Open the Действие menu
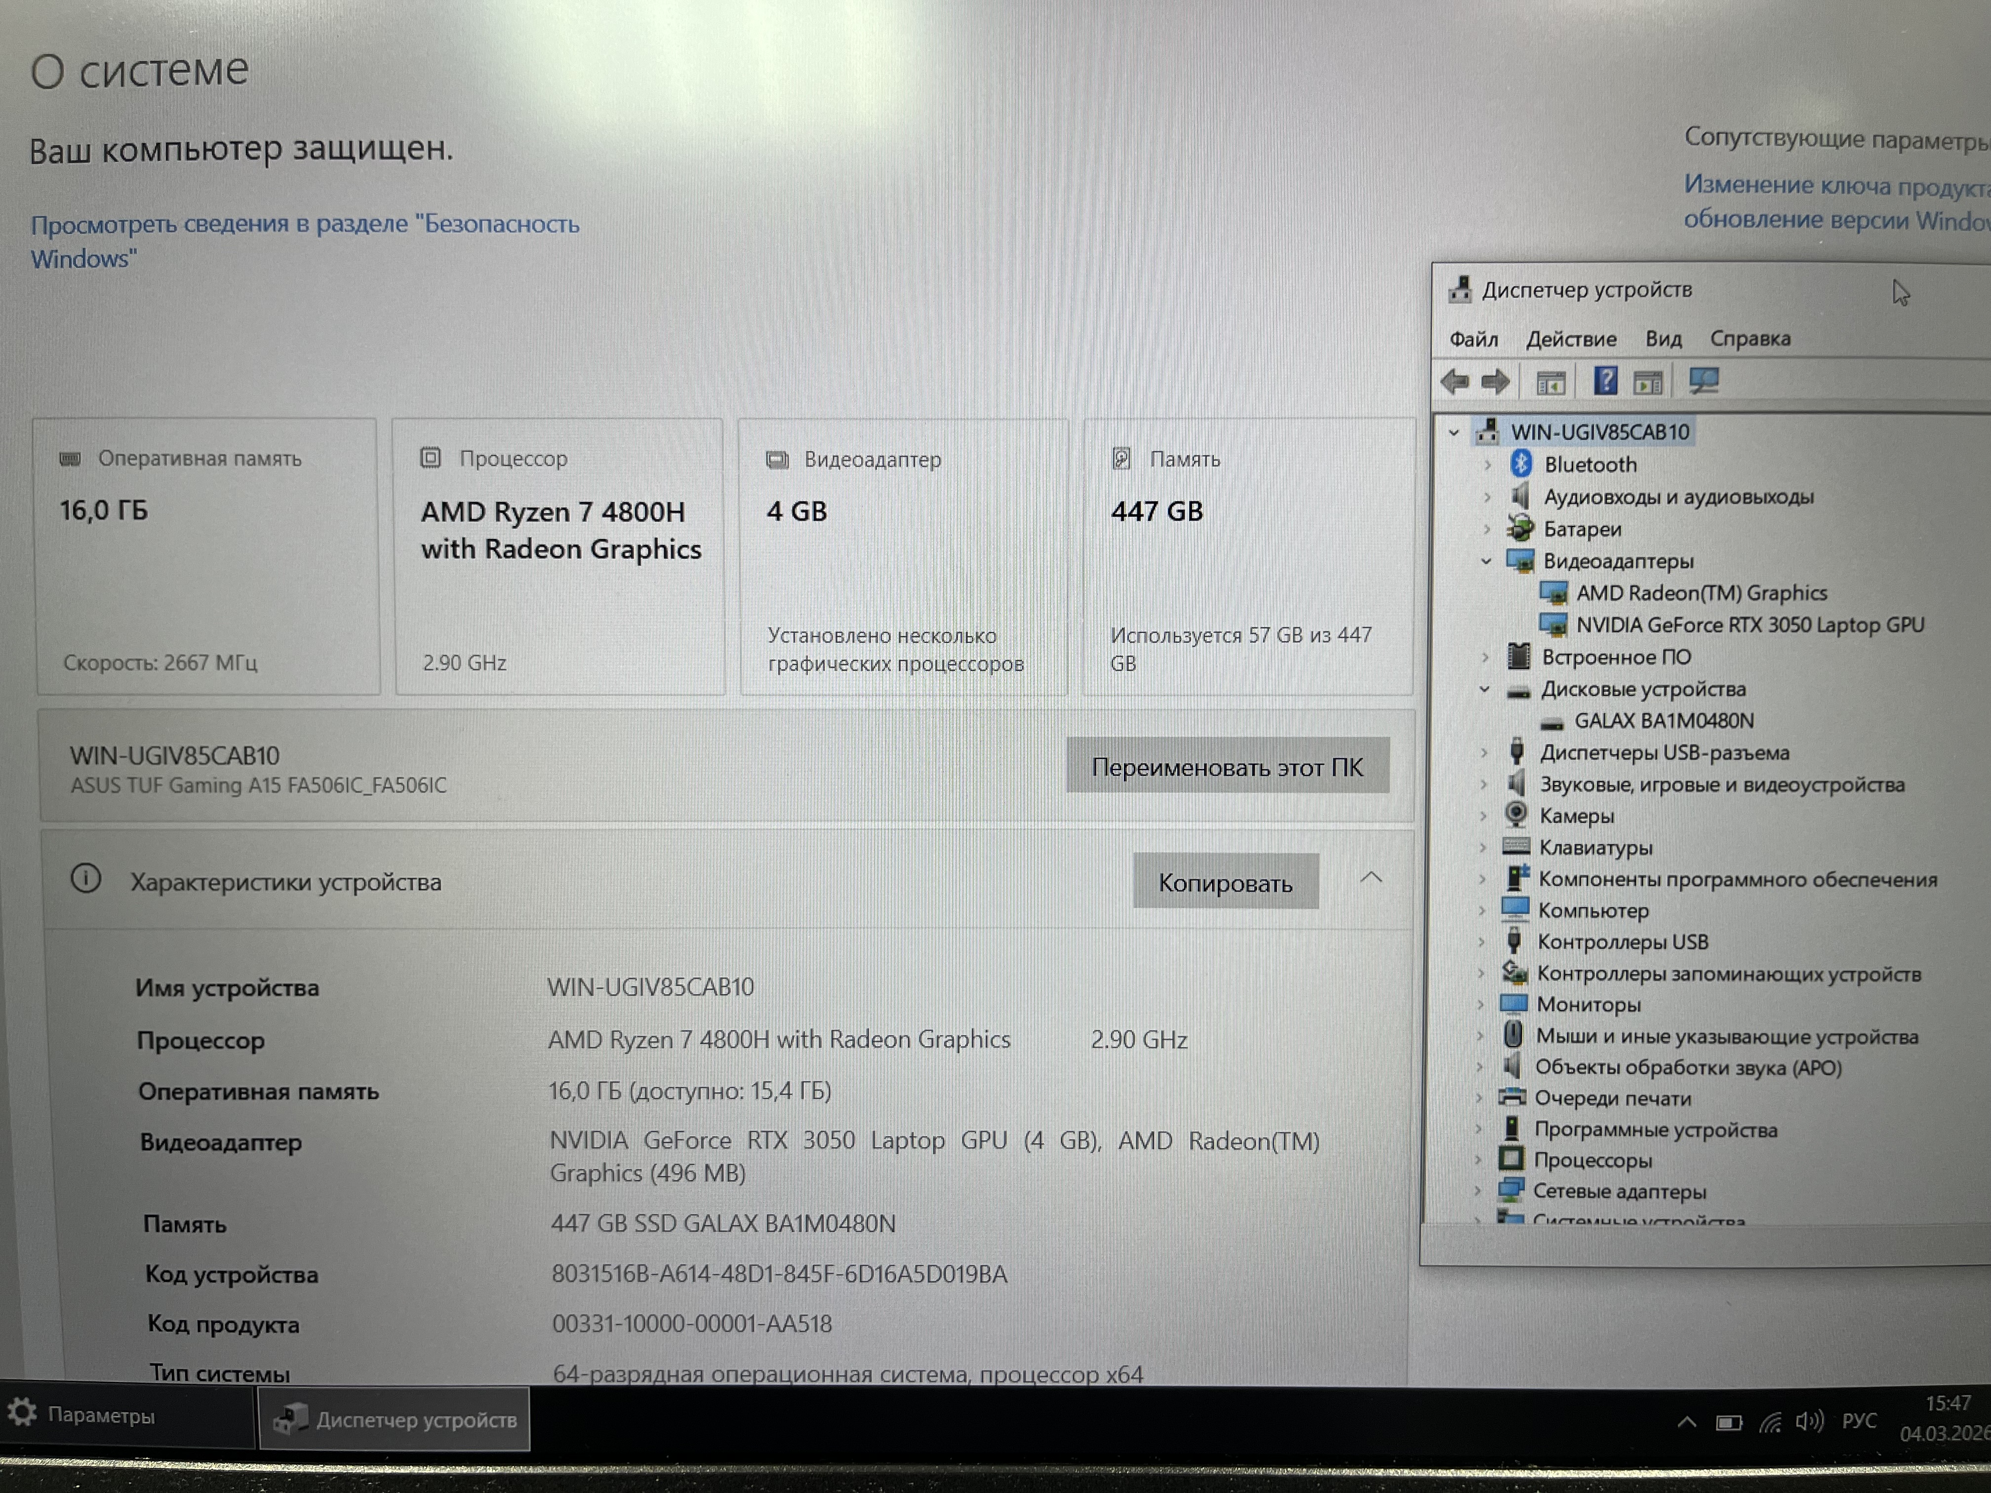Image resolution: width=1991 pixels, height=1493 pixels. pyautogui.click(x=1571, y=339)
